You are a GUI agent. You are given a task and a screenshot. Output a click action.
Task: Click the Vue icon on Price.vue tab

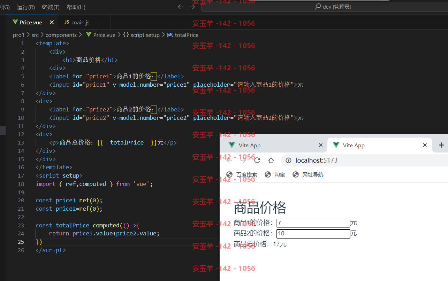coord(15,22)
